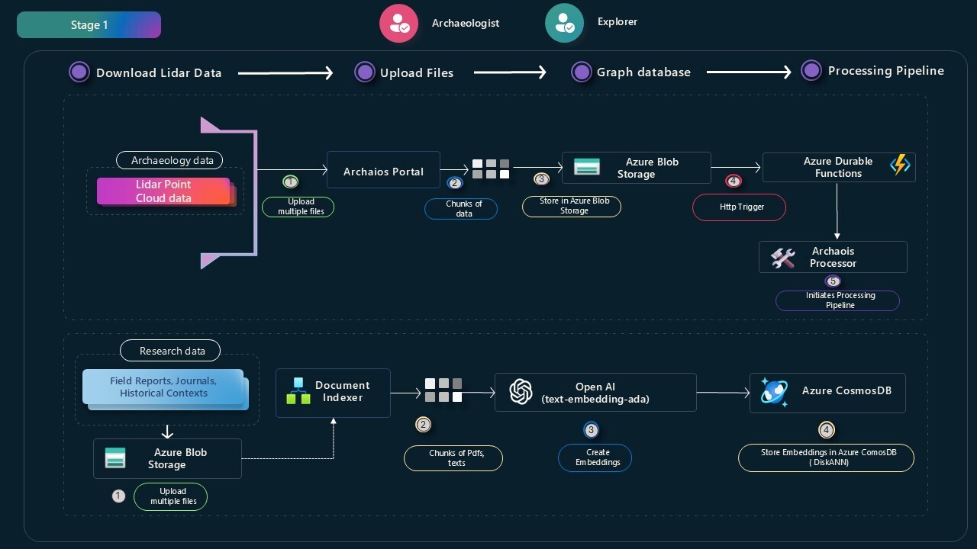Click the Chunks of Pdfs, texts pill

pos(453,458)
